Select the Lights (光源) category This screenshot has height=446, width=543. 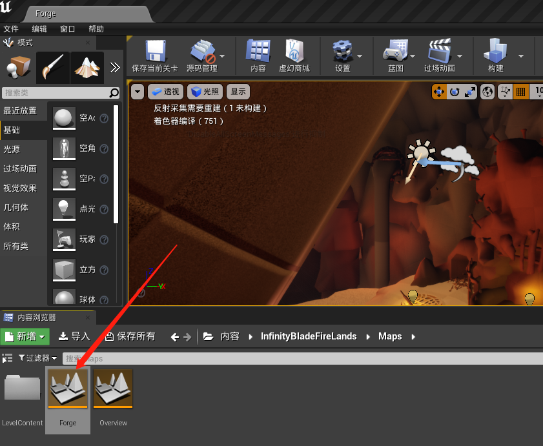(23, 150)
